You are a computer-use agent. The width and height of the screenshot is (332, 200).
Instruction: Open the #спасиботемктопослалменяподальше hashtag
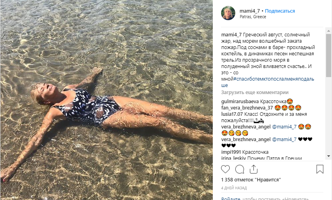coord(268,82)
